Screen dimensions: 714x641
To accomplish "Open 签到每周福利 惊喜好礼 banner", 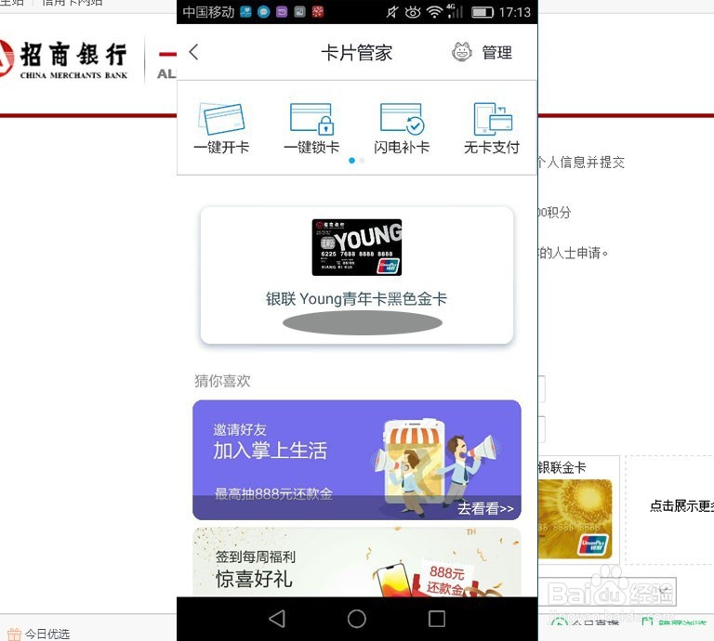I will 357,562.
